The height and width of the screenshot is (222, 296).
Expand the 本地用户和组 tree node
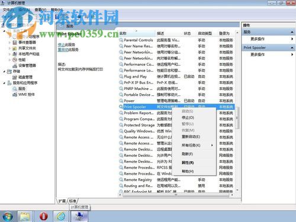point(9,54)
